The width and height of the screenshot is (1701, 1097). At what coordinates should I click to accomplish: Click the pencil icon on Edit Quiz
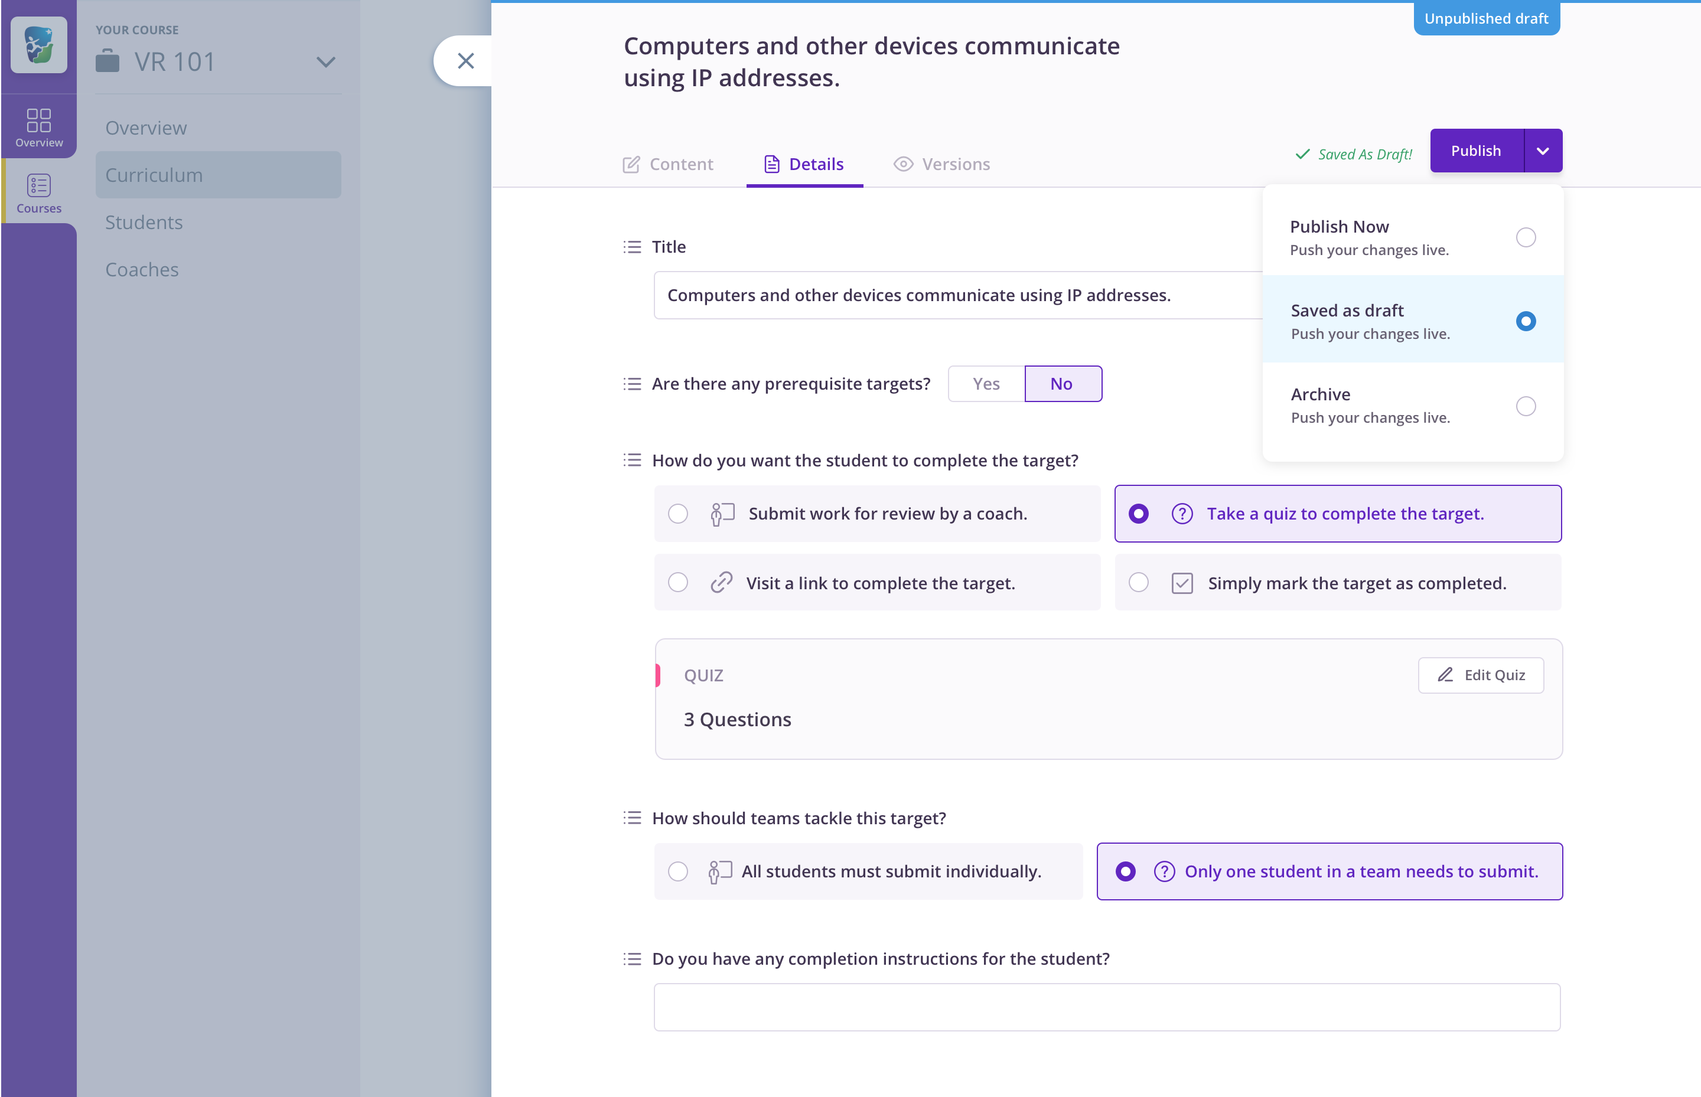pyautogui.click(x=1445, y=675)
